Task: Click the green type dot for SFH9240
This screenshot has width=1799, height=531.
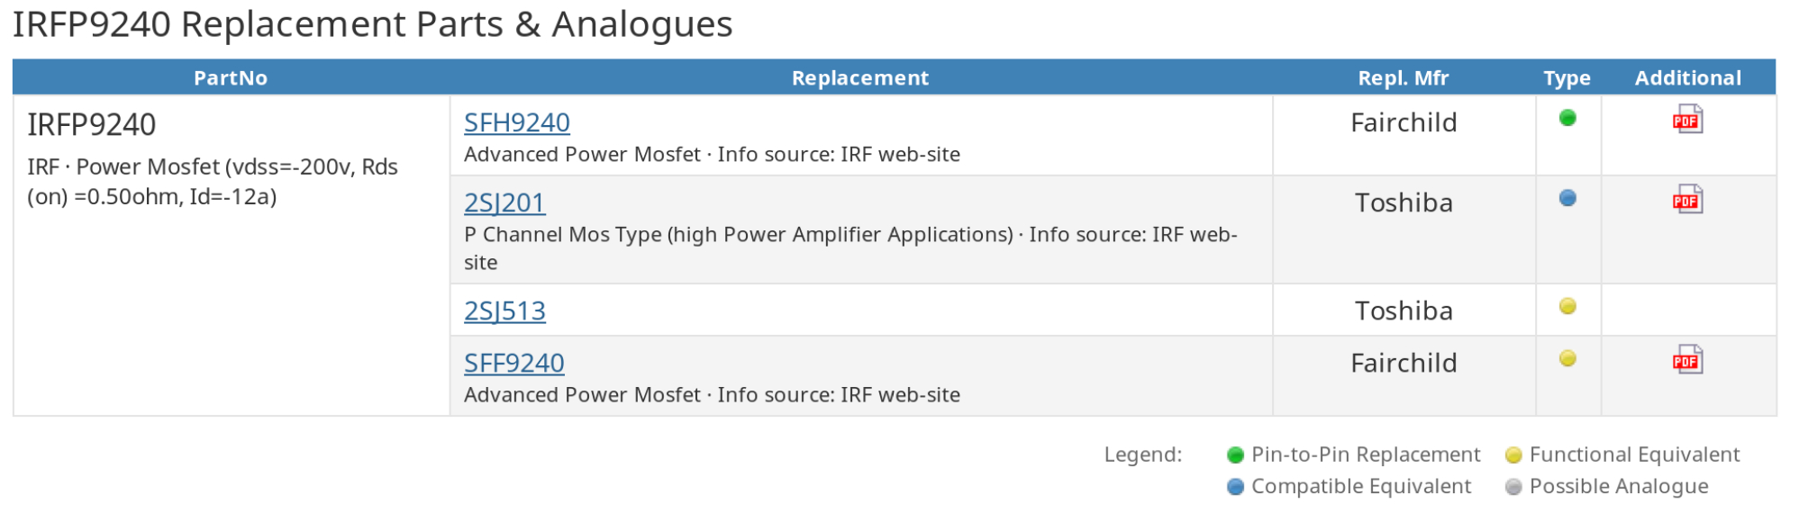Action: (x=1567, y=118)
